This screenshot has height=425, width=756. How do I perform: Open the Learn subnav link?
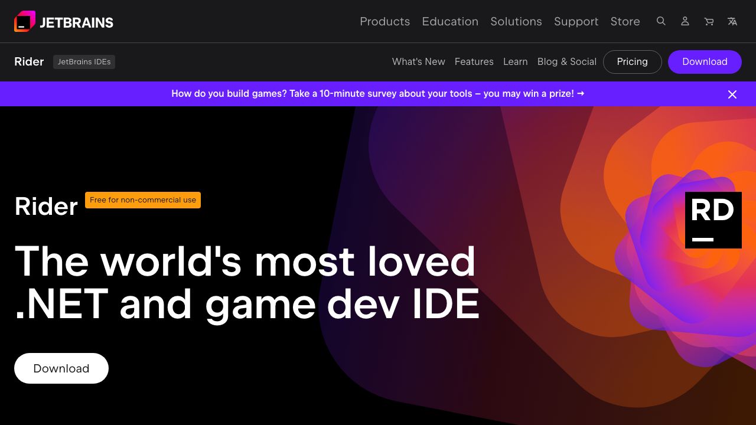click(x=516, y=61)
